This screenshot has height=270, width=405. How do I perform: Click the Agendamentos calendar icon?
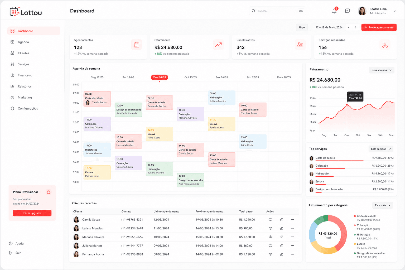pos(137,45)
